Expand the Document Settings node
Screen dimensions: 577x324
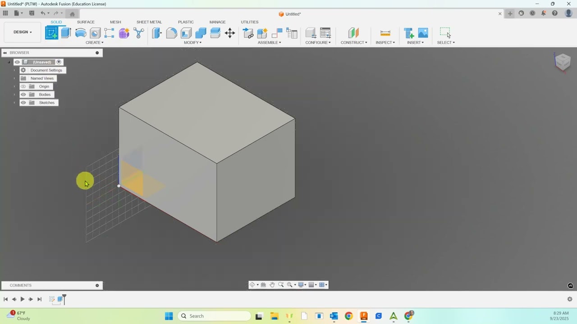tap(14, 70)
